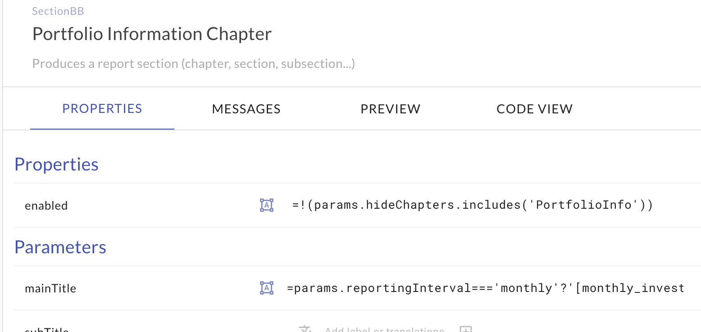Switch to the PROPERTIES tab

coord(102,109)
